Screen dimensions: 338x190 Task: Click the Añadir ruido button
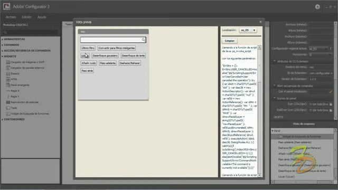[89, 63]
